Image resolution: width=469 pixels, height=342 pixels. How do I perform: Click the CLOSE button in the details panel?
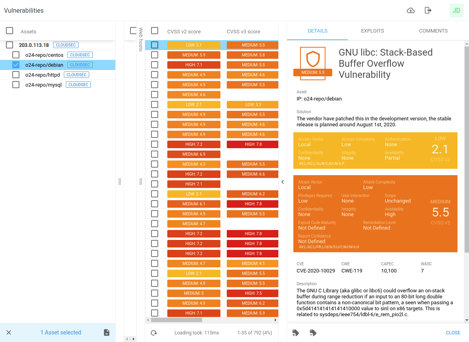point(453,332)
